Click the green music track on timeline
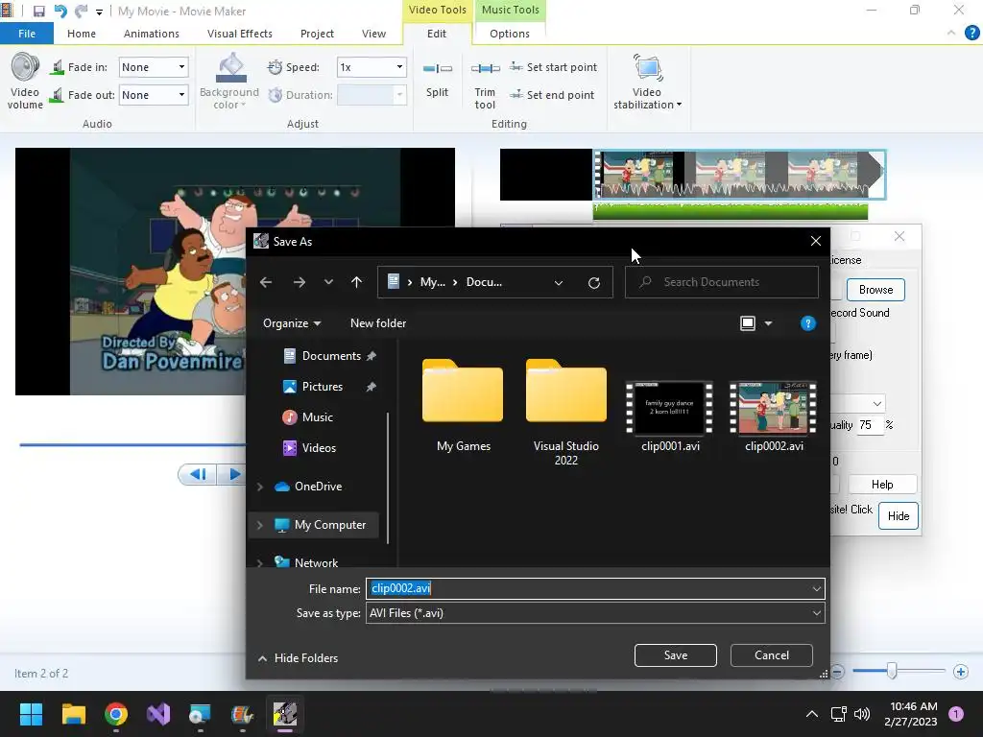Screen dimensions: 983x737 (x=731, y=212)
